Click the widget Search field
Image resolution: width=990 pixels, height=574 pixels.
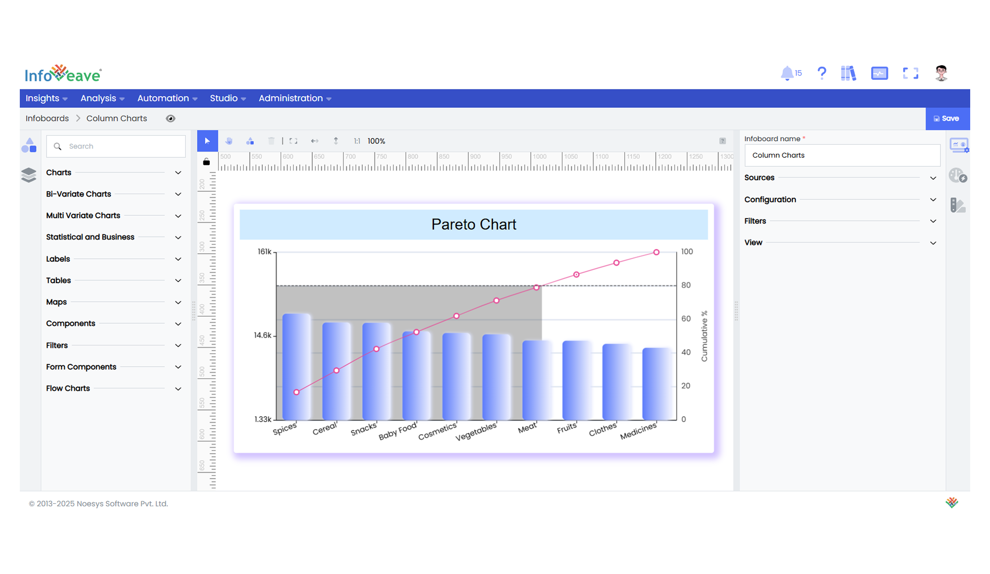116,146
